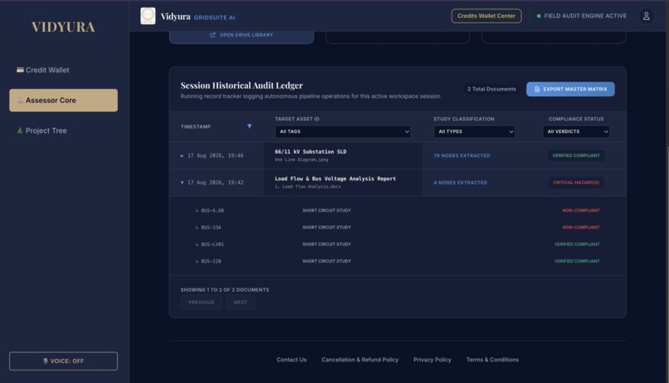This screenshot has height=383, width=669.
Task: Expand the 17 Aug 2026, 19:46 row
Action: pyautogui.click(x=182, y=156)
